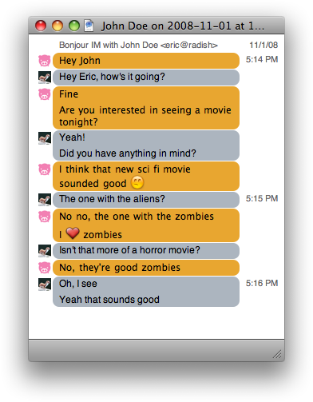
Task: Click the avatar beside "Hey Eric, how's it going?"
Action: pyautogui.click(x=45, y=78)
